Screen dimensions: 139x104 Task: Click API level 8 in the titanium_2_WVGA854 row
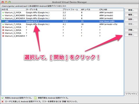click(x=82, y=18)
